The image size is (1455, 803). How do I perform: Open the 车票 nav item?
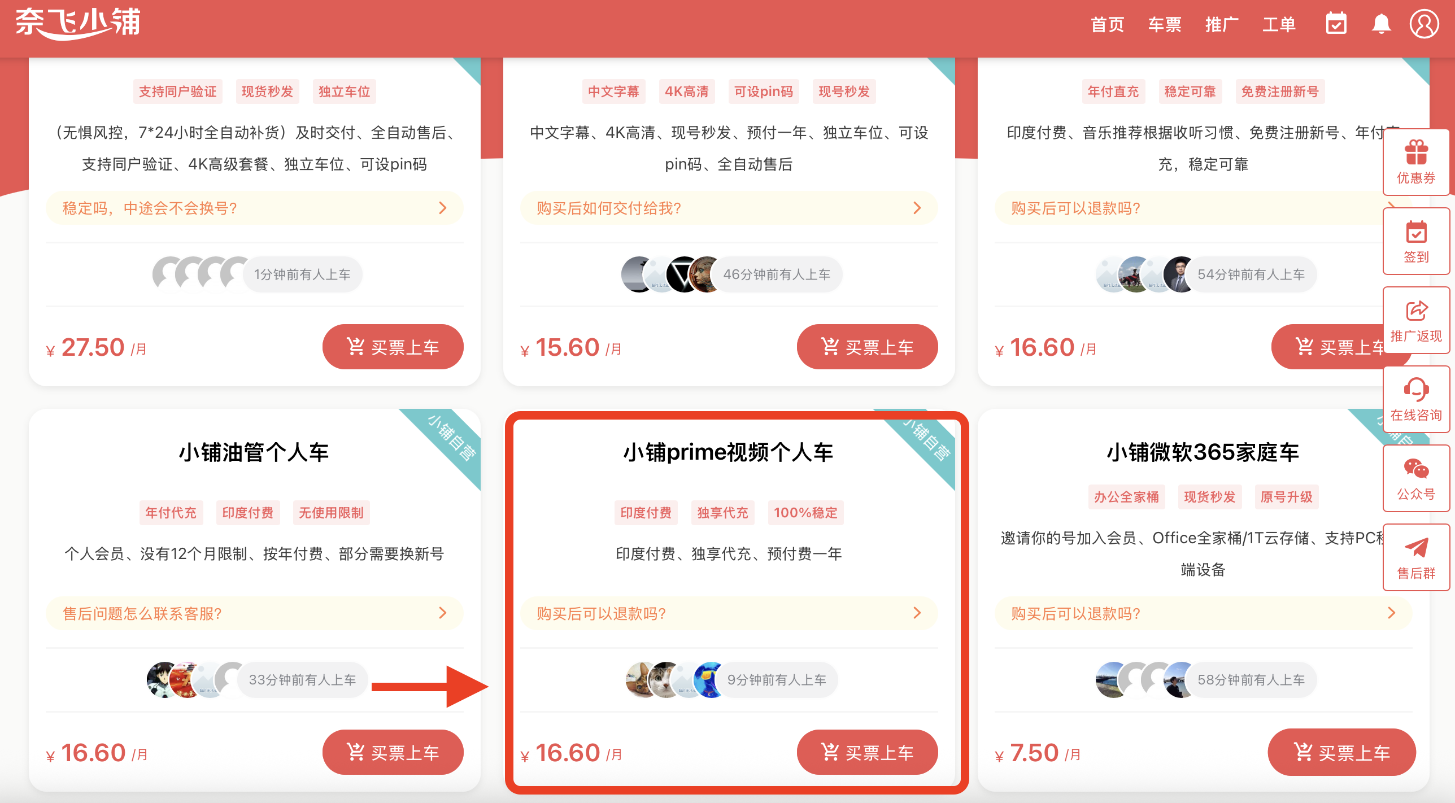click(x=1165, y=25)
